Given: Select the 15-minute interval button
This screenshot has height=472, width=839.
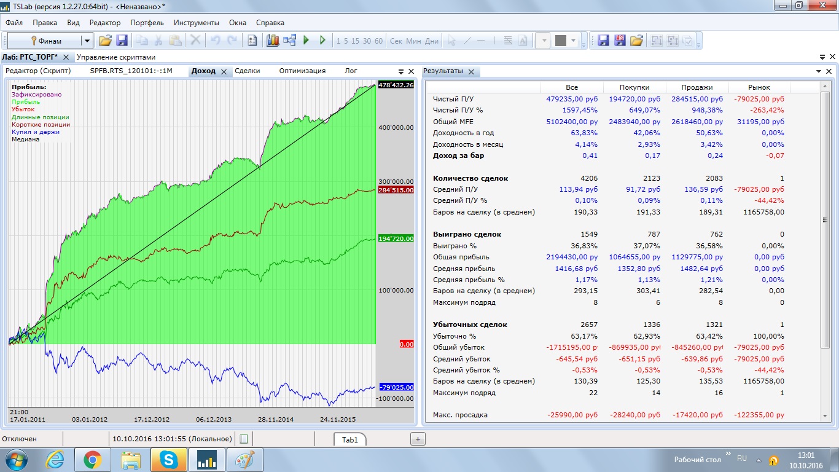Looking at the screenshot, I should point(356,41).
